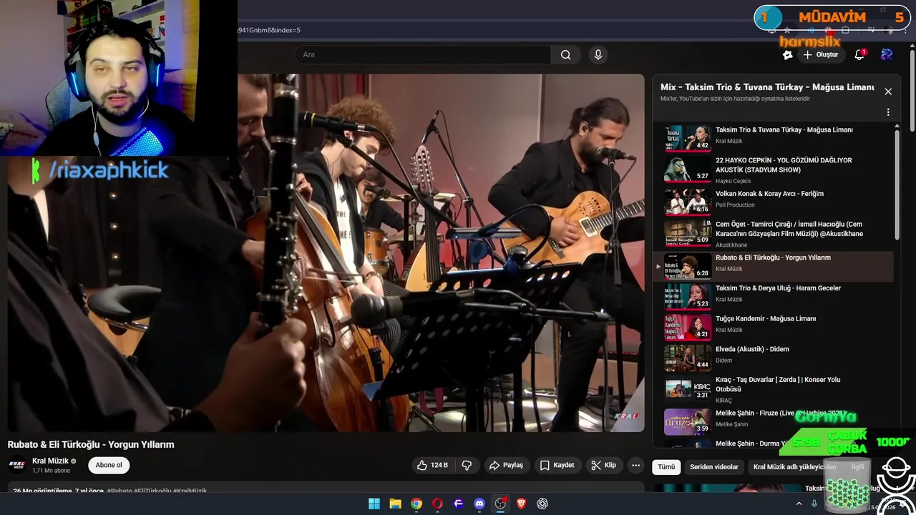916x515 pixels.
Task: Click the now-playing arrow beside Rubato row
Action: click(x=658, y=266)
